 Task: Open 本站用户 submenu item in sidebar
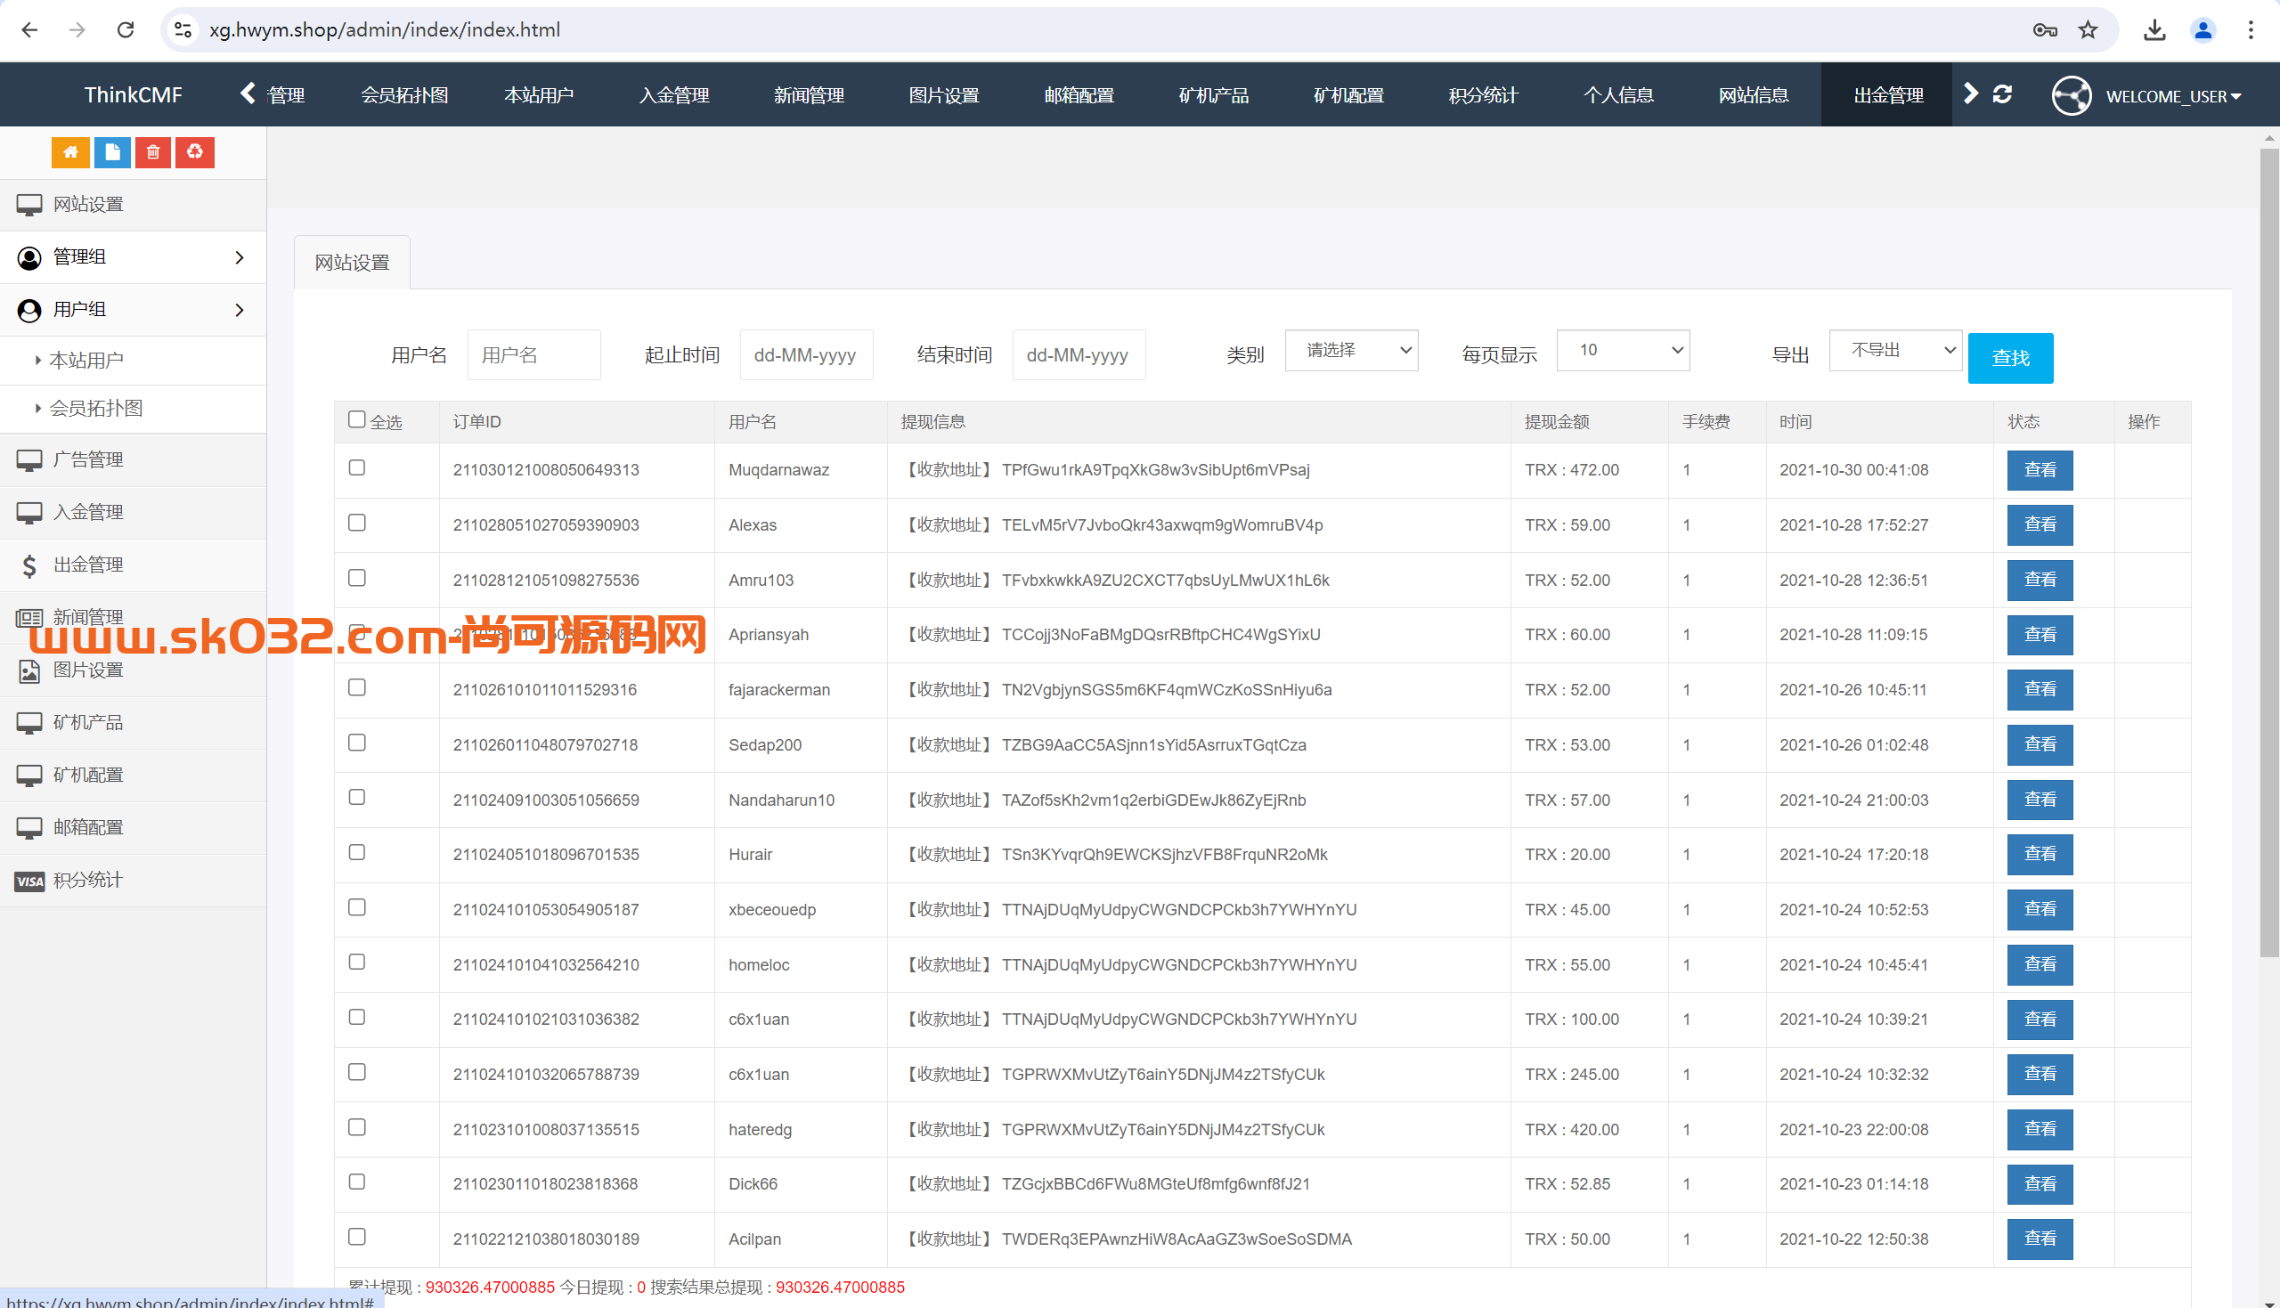point(133,361)
